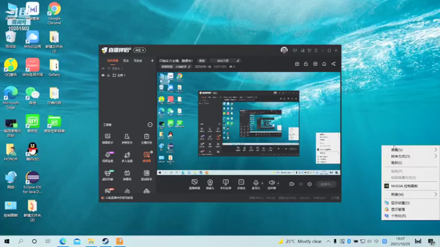Add a multimedia source from bottom toolbar
440x247 pixels.
pos(241,184)
